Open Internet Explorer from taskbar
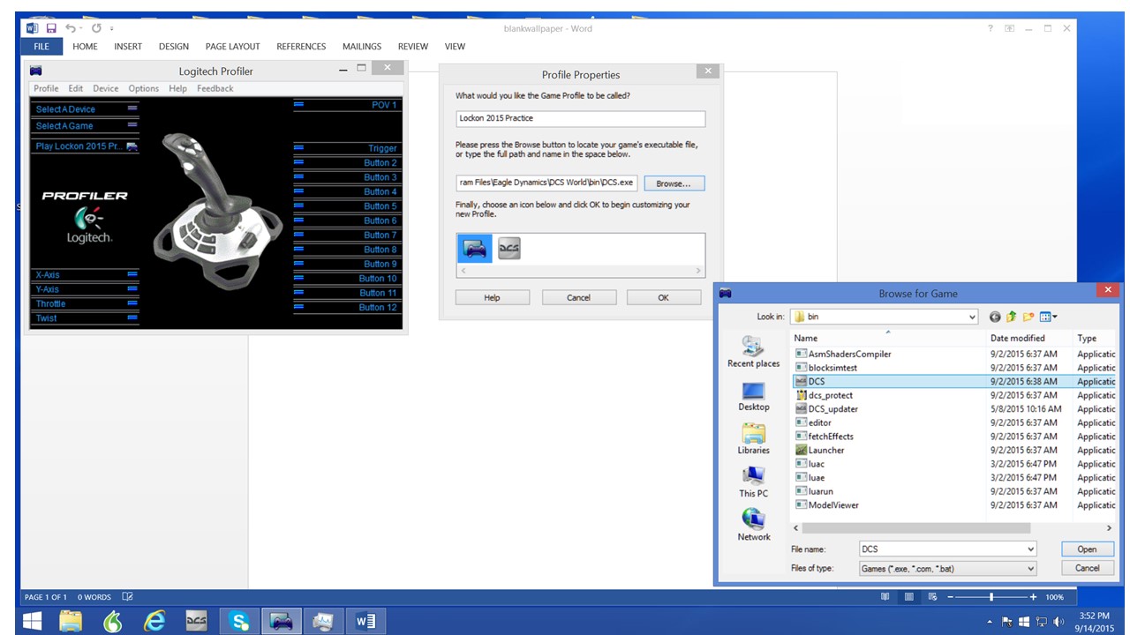Viewport: 1130px width, 635px height. pyautogui.click(x=154, y=622)
